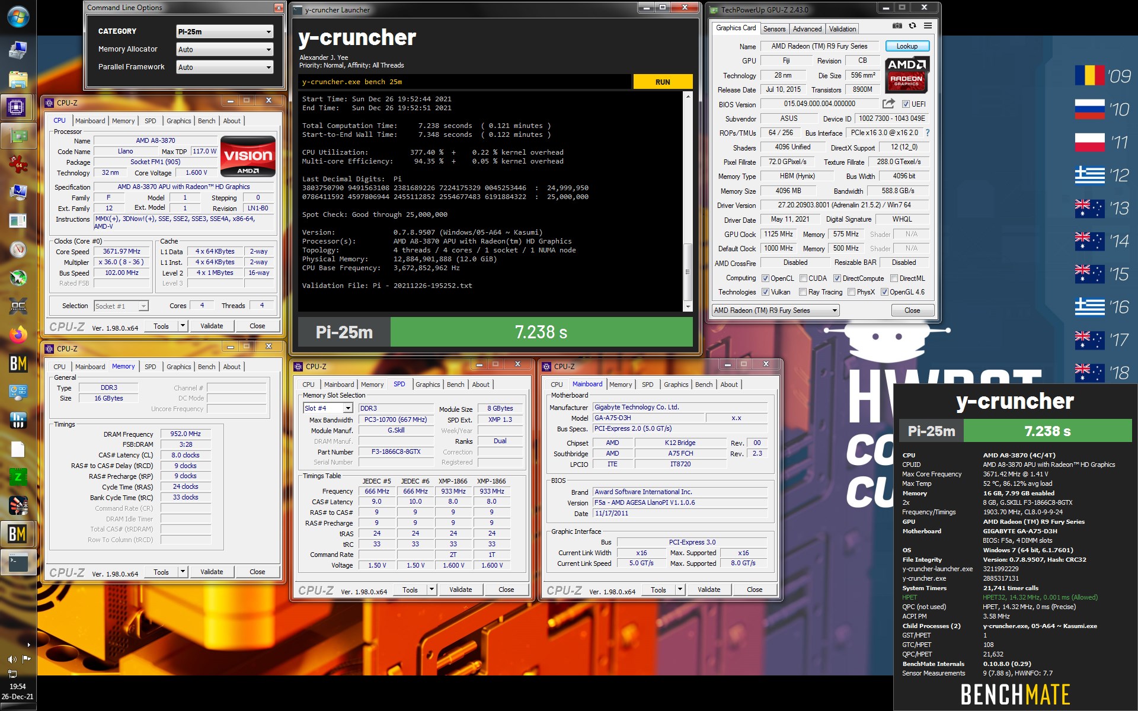Viewport: 1138px width, 711px height.
Task: Click the yellow RUN button in y-cruncher
Action: (663, 82)
